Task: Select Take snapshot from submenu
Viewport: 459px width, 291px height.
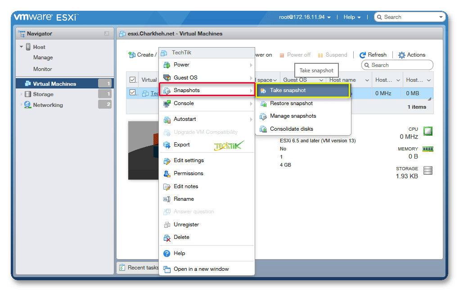Action: (303, 91)
